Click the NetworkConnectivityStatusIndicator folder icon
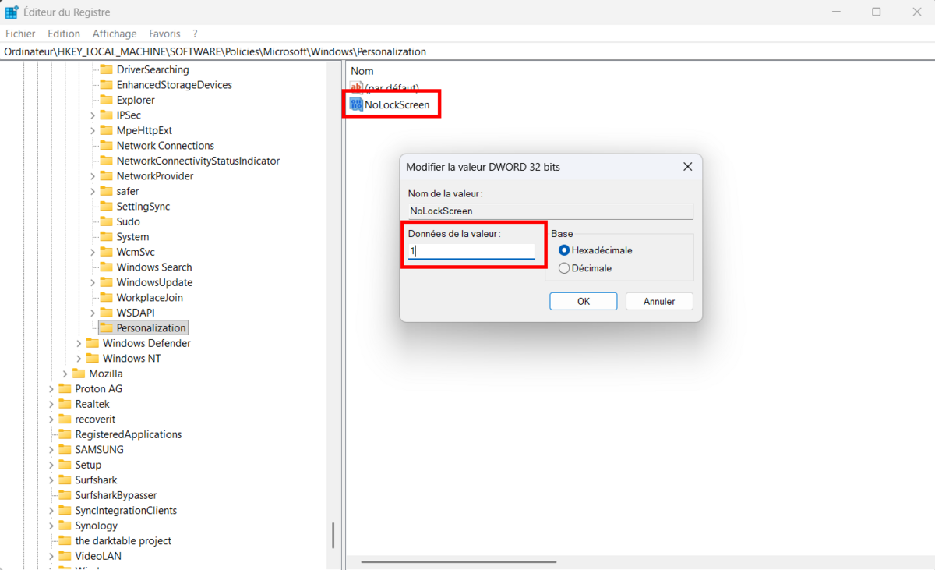The width and height of the screenshot is (935, 570). tap(106, 161)
